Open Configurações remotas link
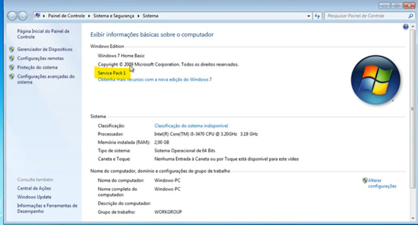 [x=40, y=58]
